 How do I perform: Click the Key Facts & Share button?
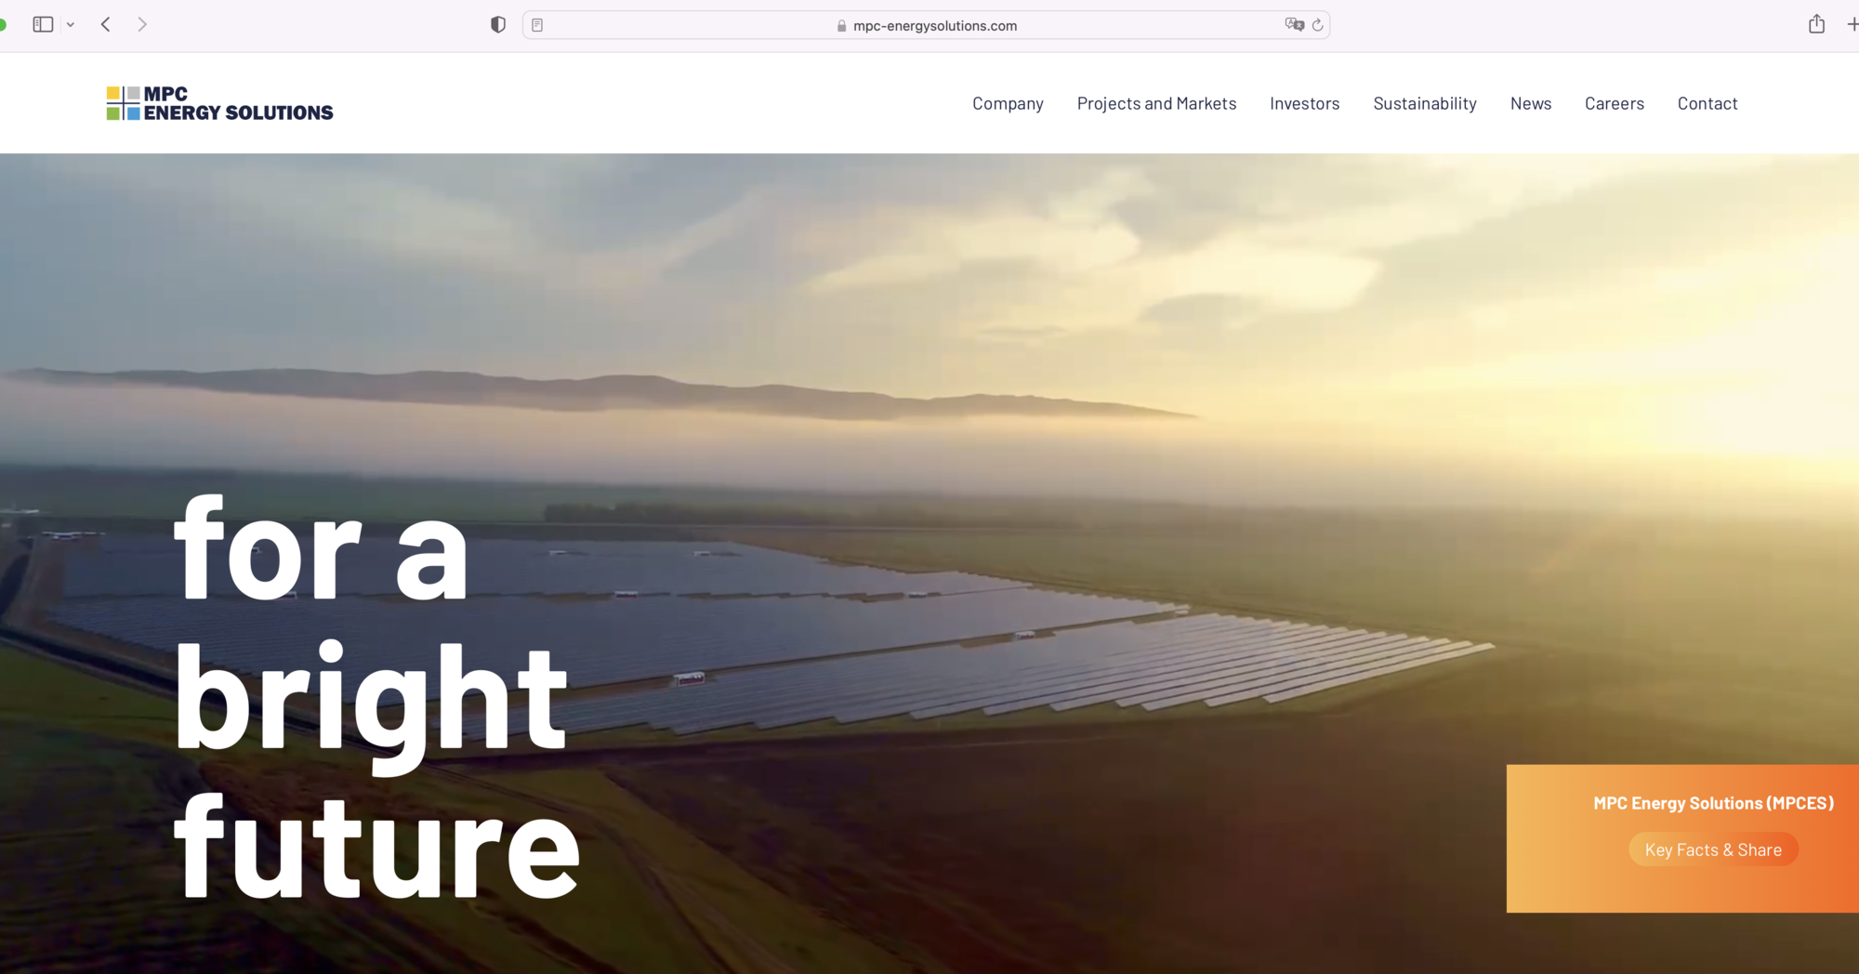(1713, 849)
